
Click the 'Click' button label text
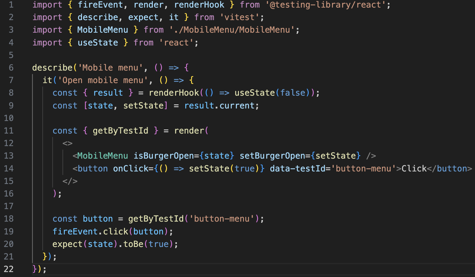point(414,169)
